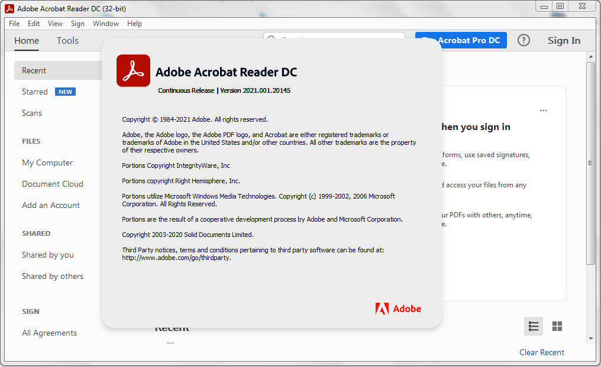Open Starred files in sidebar
This screenshot has width=601, height=367.
35,92
